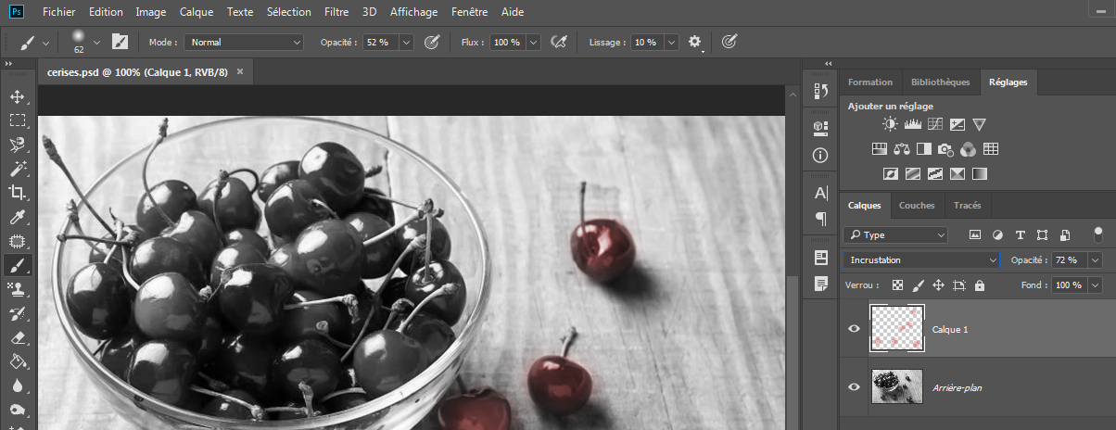
Task: Hide the Calque 1 layer
Action: coord(855,329)
